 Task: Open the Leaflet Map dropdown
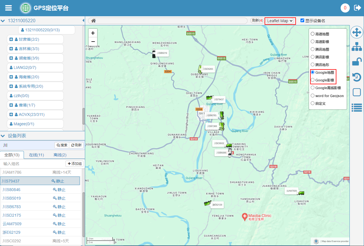(280, 21)
